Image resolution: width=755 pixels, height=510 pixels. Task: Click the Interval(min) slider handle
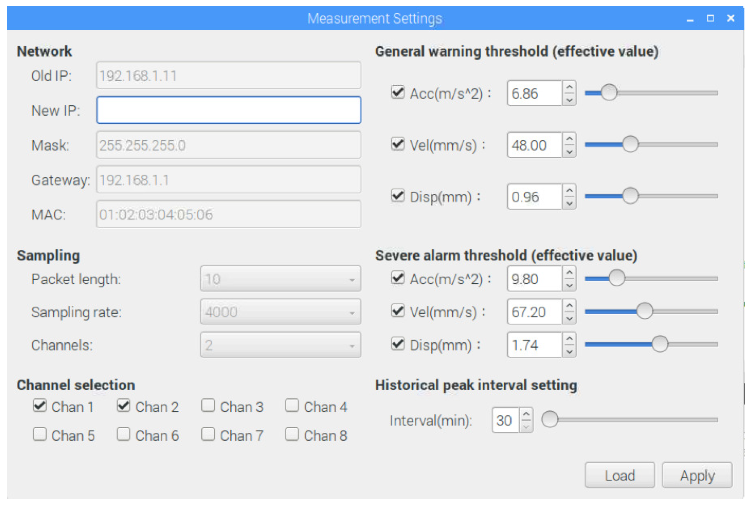point(550,420)
